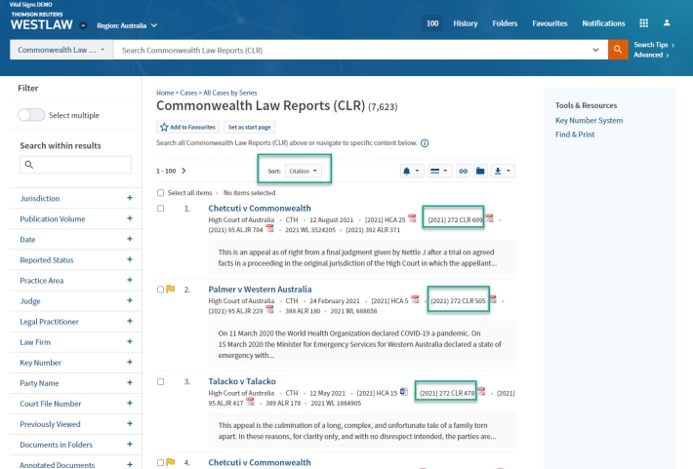Open the apps grid icon in header
This screenshot has height=469, width=693.
tap(643, 23)
